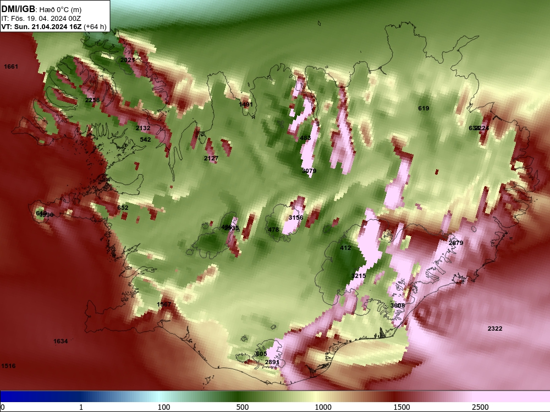Click the 3156 value label

tap(296, 218)
